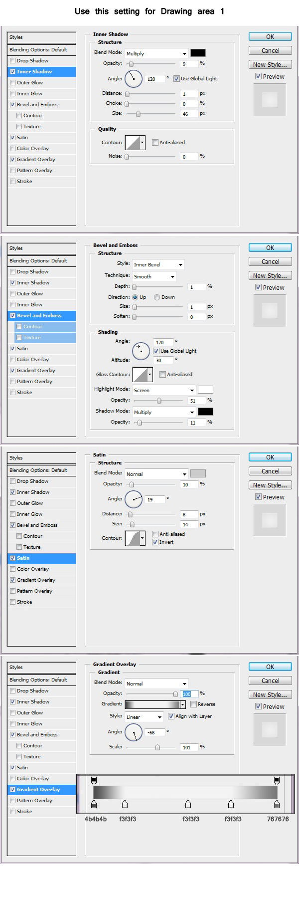Click New Style in Bevel and Emboss dialog
Screen dimensions: 299x898
(270, 276)
